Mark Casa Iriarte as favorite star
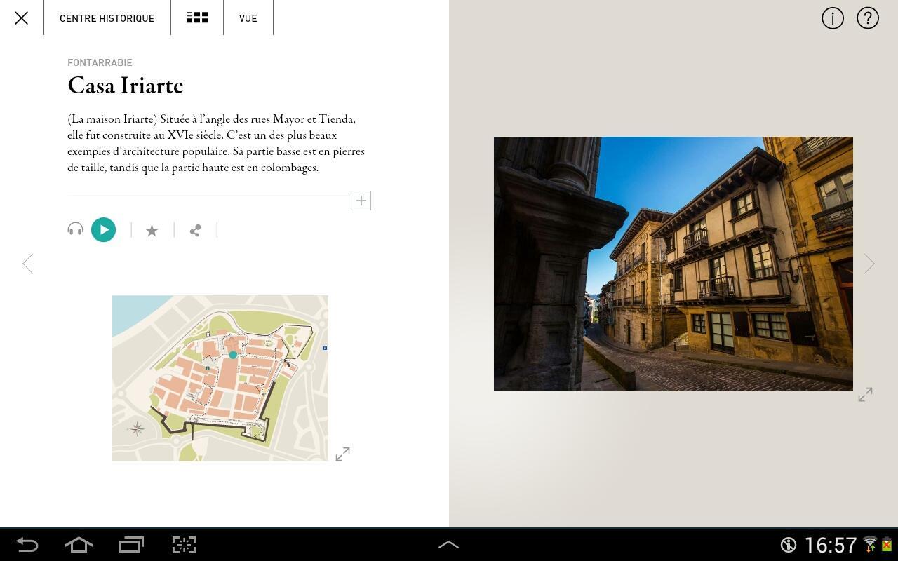The image size is (898, 561). click(152, 230)
